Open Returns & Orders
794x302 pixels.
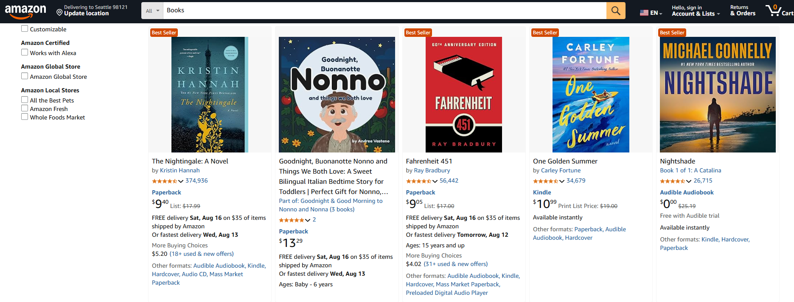coord(743,11)
